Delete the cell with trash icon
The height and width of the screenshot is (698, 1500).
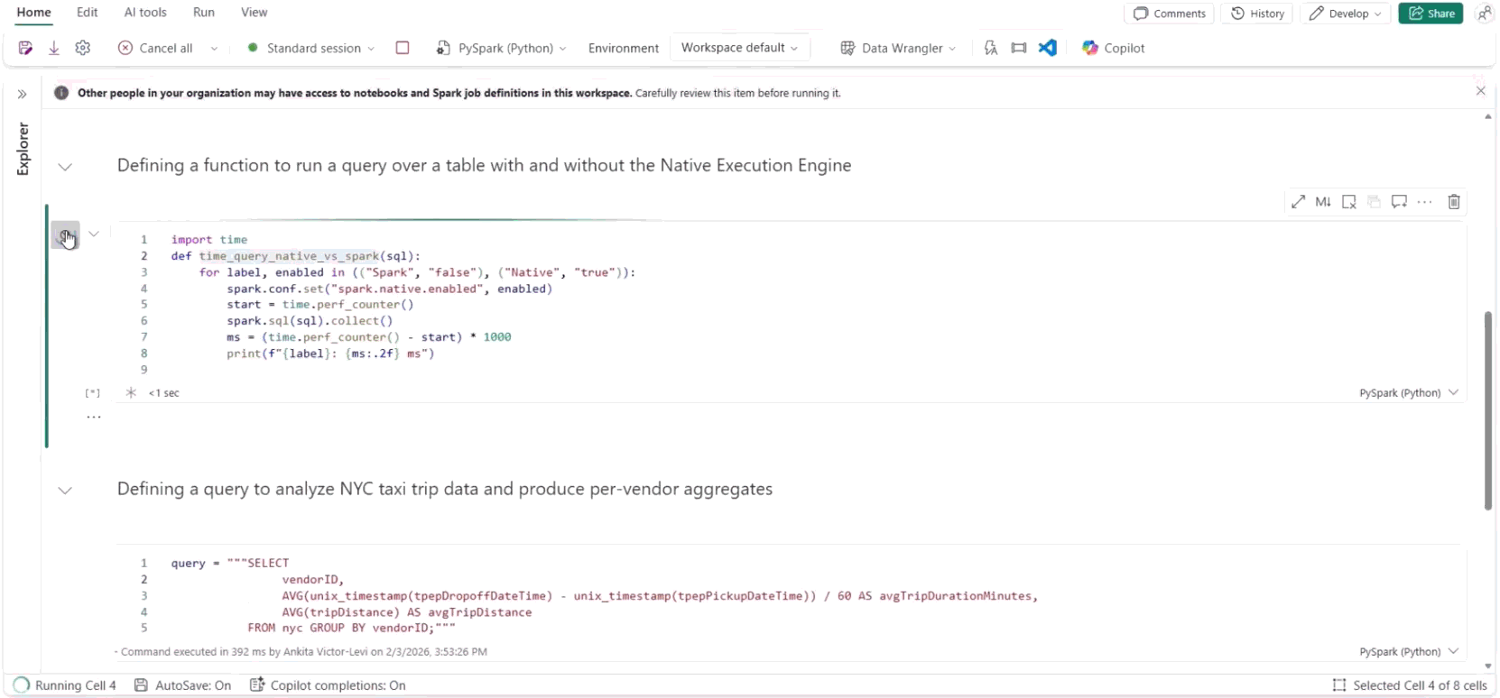tap(1454, 202)
